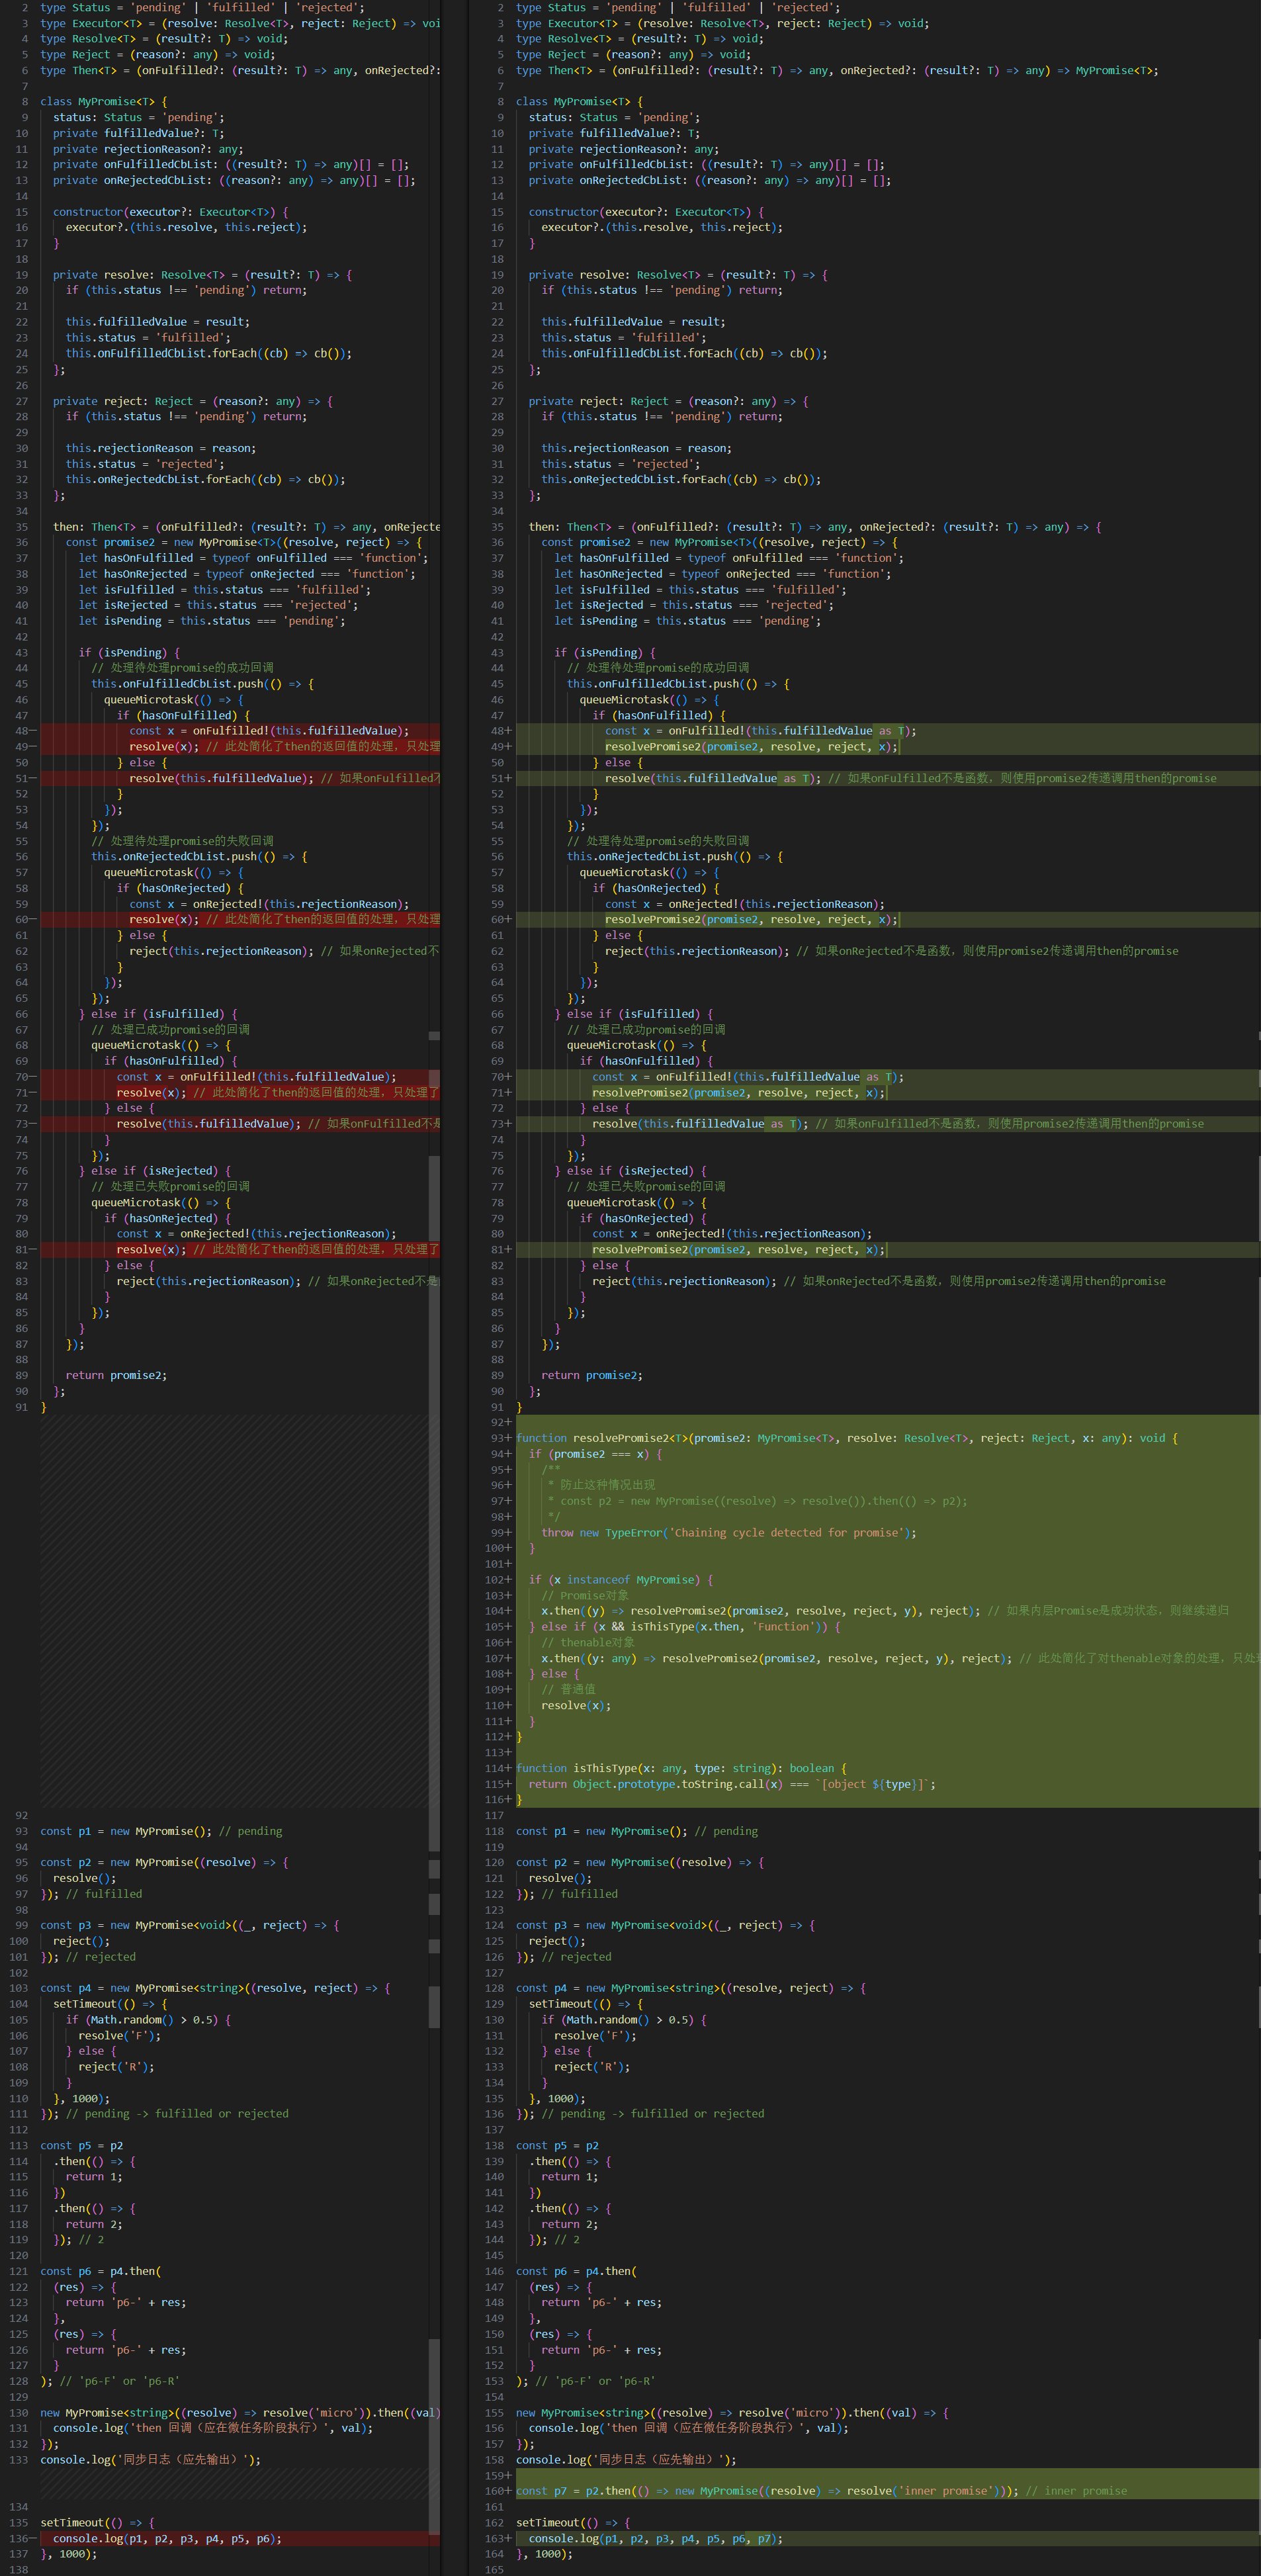Click 'private resolve: Resolve<T>' line in right pane
The image size is (1261, 2576).
coord(678,274)
